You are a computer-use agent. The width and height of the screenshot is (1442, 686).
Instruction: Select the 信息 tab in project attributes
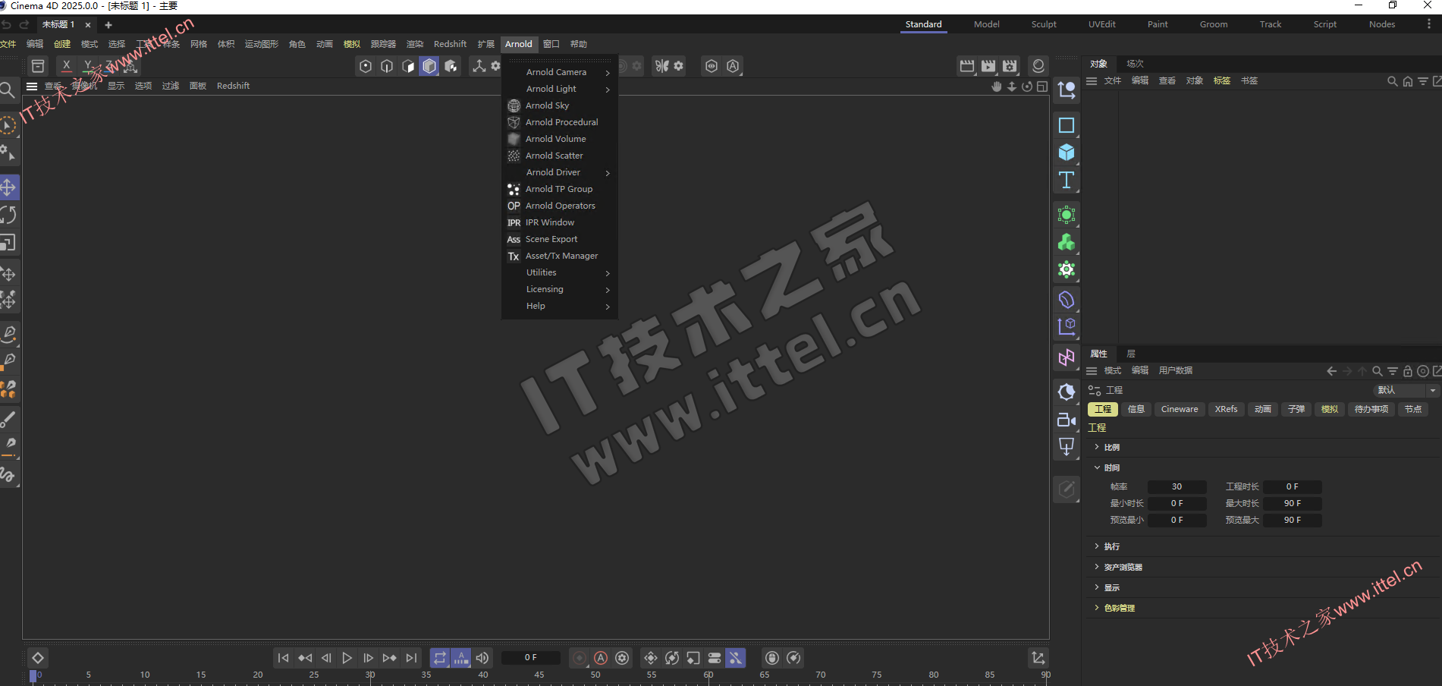click(x=1136, y=409)
